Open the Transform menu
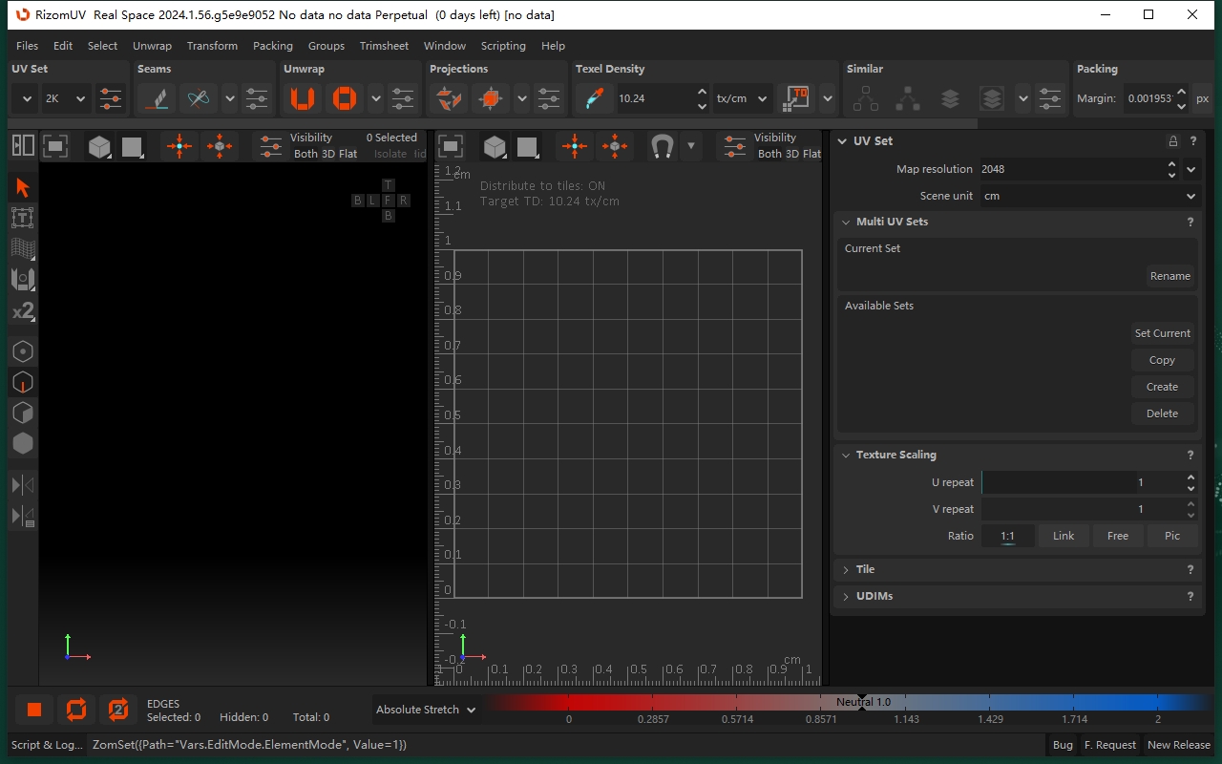 (x=212, y=46)
